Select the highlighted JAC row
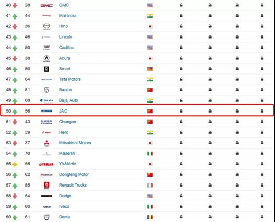This screenshot has height=222, width=275. (137, 110)
